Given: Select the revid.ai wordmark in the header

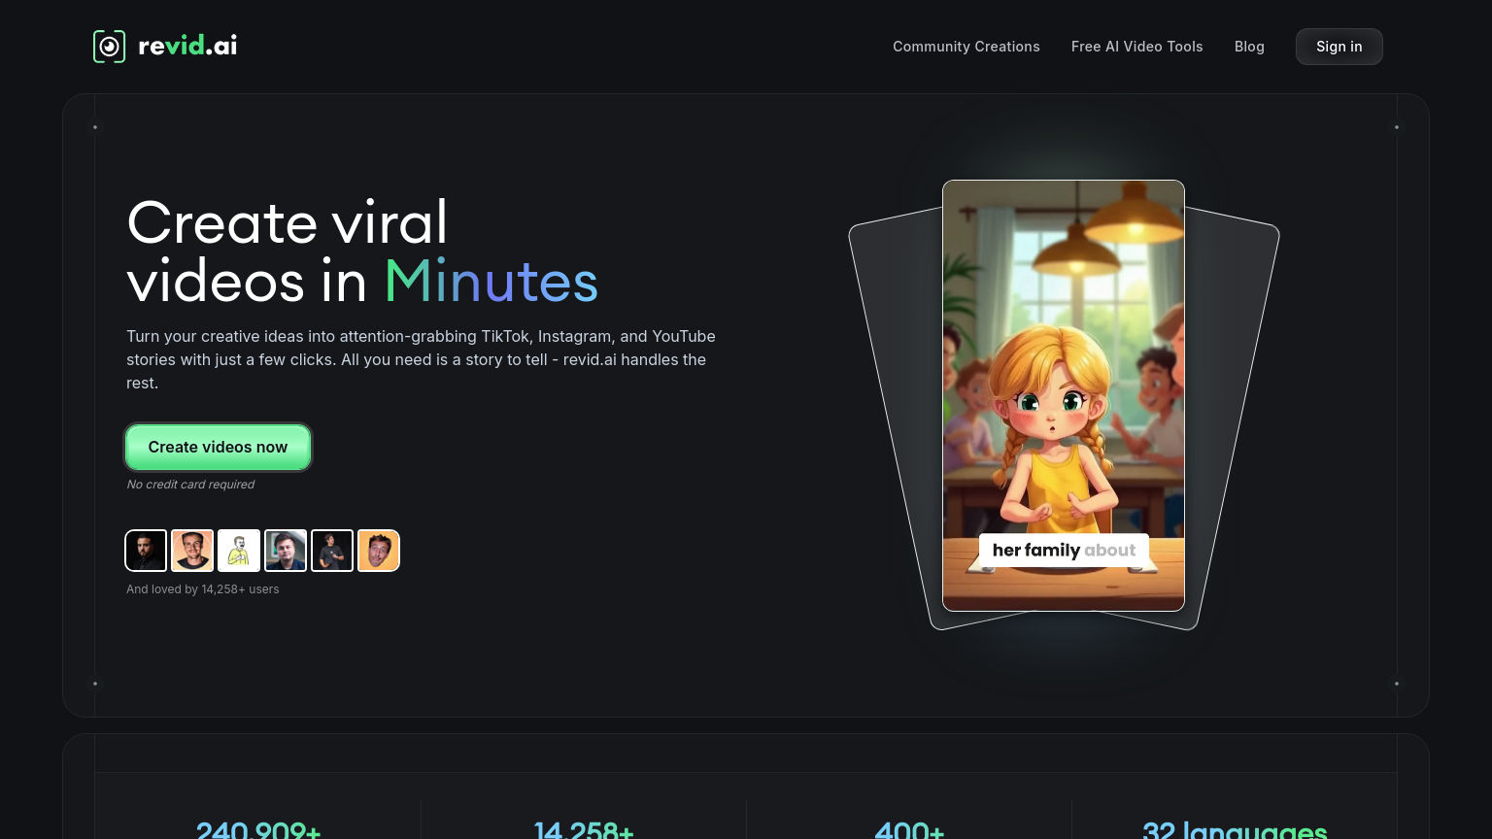Looking at the screenshot, I should pyautogui.click(x=190, y=46).
